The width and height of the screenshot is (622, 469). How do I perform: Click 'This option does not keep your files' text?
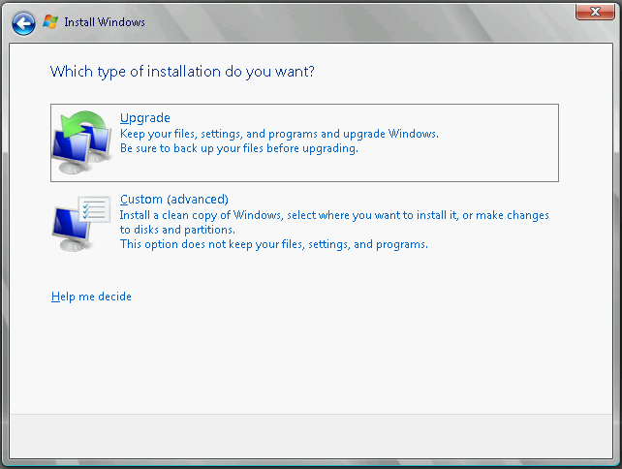pos(273,244)
